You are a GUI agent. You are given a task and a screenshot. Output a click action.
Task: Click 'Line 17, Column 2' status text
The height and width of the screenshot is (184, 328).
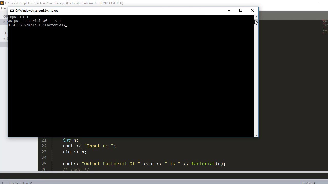(20, 183)
